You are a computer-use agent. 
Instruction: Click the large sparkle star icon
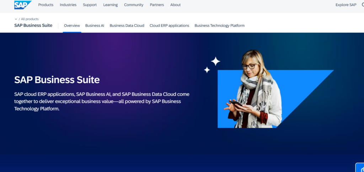click(215, 61)
